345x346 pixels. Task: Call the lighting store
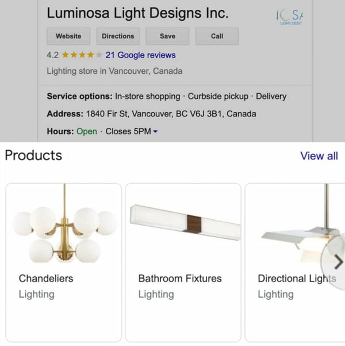coord(217,36)
